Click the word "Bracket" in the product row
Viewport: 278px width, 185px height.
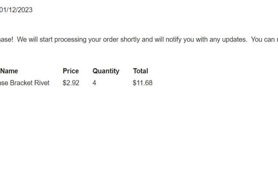(x=21, y=83)
